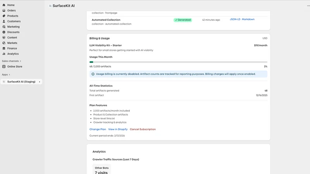310x174 pixels.
Task: Click the Home icon in sidebar
Action: pyautogui.click(x=4, y=5)
